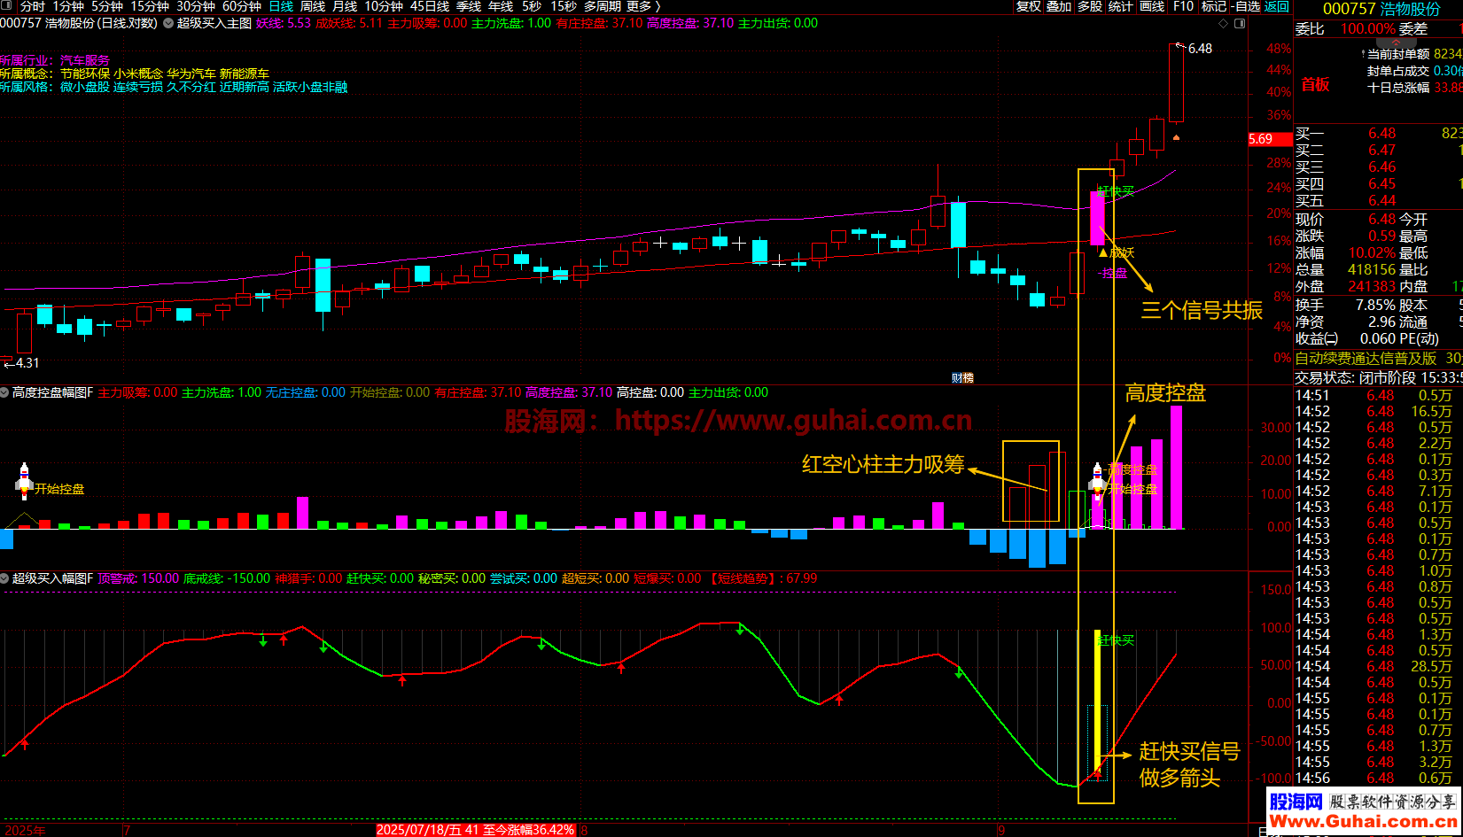Image resolution: width=1463 pixels, height=837 pixels.
Task: Click -自选 to remove from watchlist
Action: click(x=1245, y=6)
